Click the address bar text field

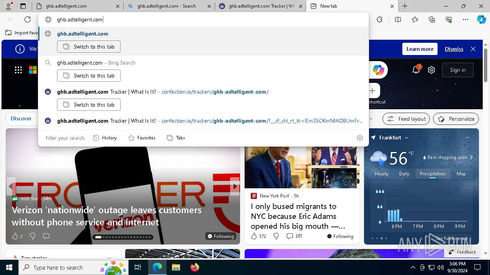(x=204, y=19)
